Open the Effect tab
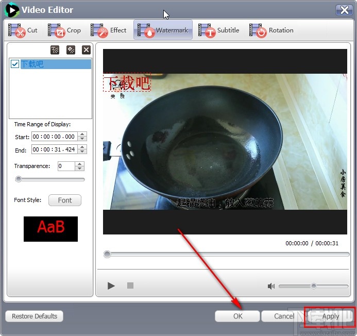This screenshot has width=357, height=336. [108, 30]
